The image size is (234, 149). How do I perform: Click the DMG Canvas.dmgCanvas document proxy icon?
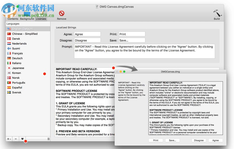tap(97, 7)
